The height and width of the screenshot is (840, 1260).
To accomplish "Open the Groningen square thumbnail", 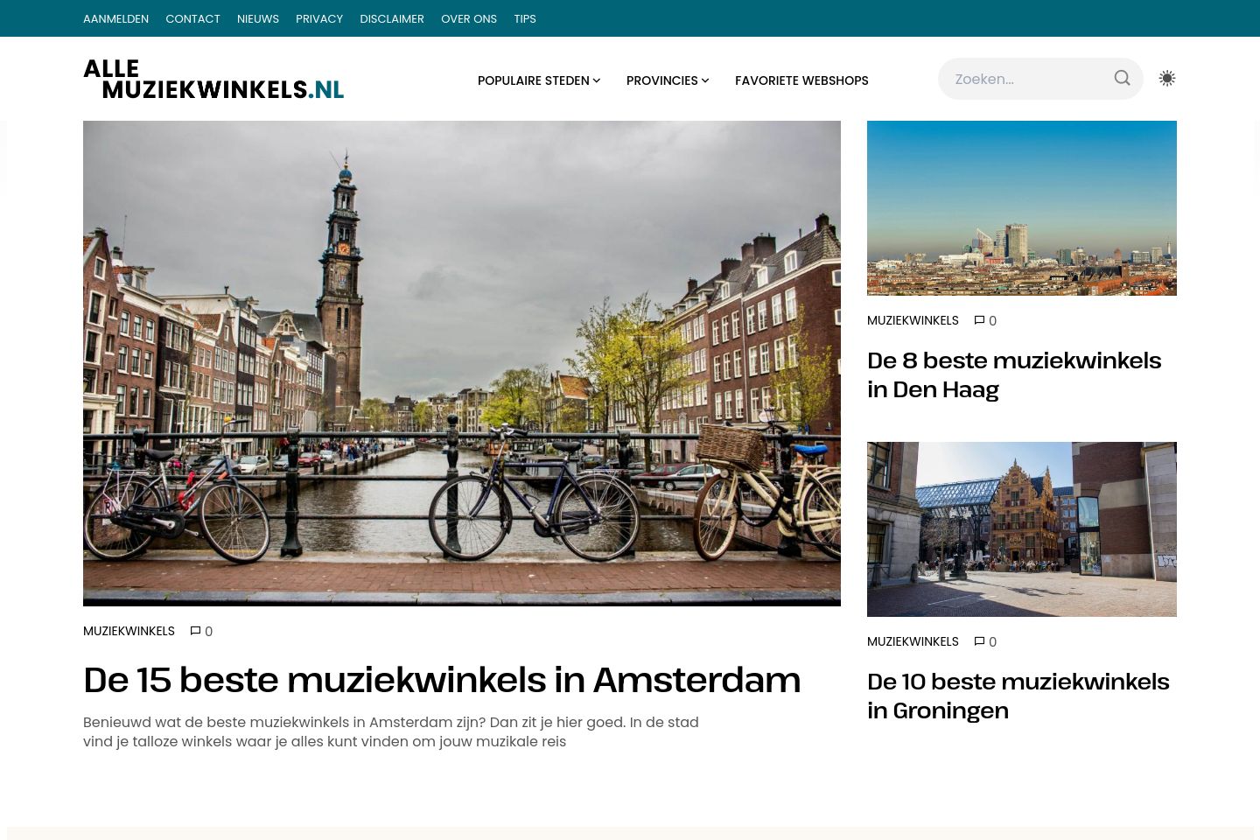I will click(x=1022, y=529).
